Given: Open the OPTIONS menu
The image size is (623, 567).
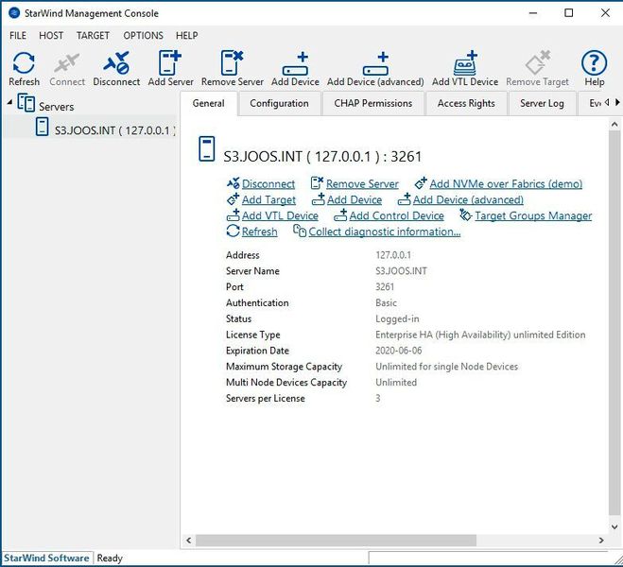Looking at the screenshot, I should [143, 36].
